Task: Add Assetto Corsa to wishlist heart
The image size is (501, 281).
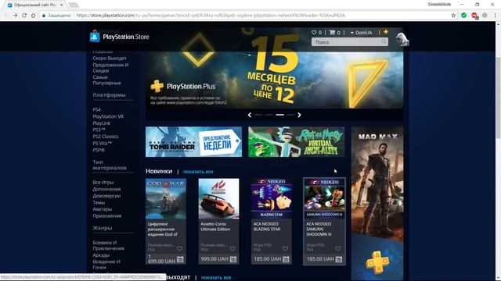Action: click(232, 248)
